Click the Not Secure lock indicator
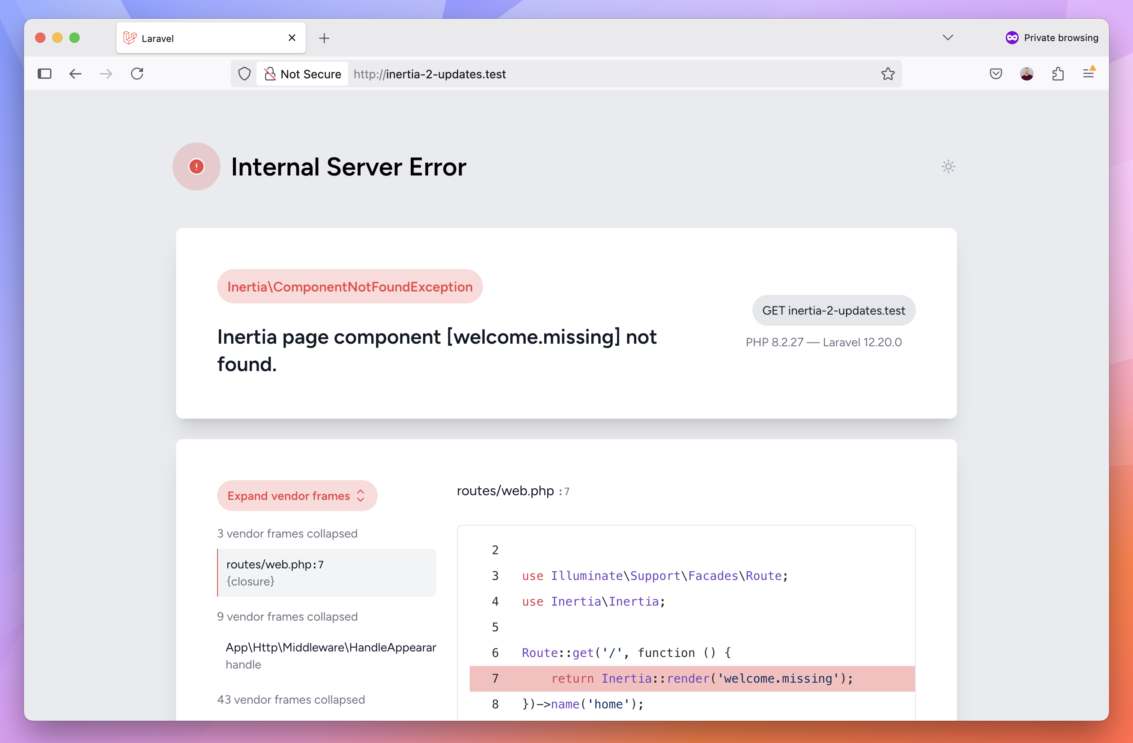The height and width of the screenshot is (743, 1133). [x=303, y=74]
